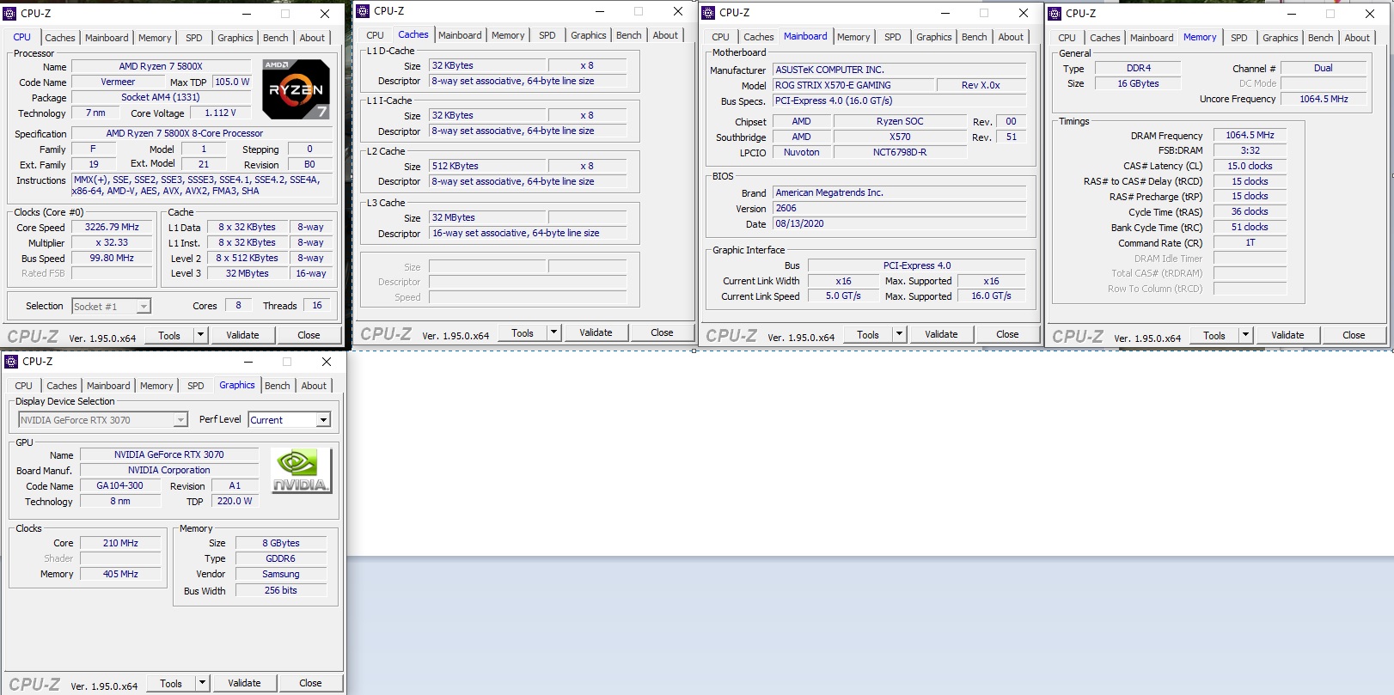This screenshot has width=1394, height=695.
Task: Click Close button in the Graphics window
Action: click(310, 683)
